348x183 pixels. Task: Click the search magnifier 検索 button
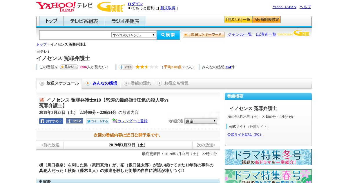(168, 35)
